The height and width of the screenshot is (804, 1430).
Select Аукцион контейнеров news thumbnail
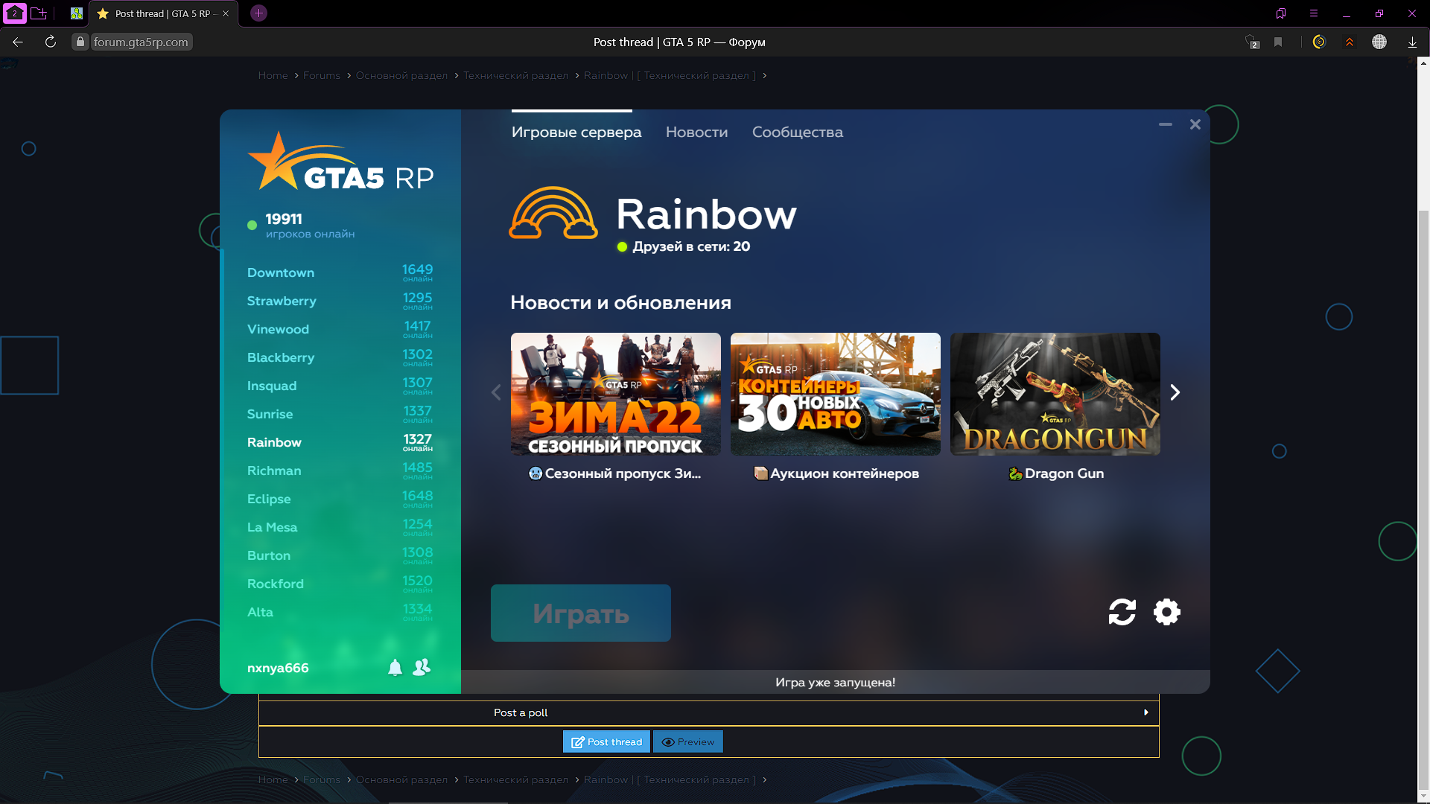835,392
